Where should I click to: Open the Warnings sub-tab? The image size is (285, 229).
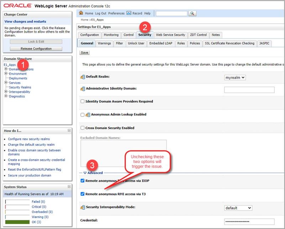(104, 43)
